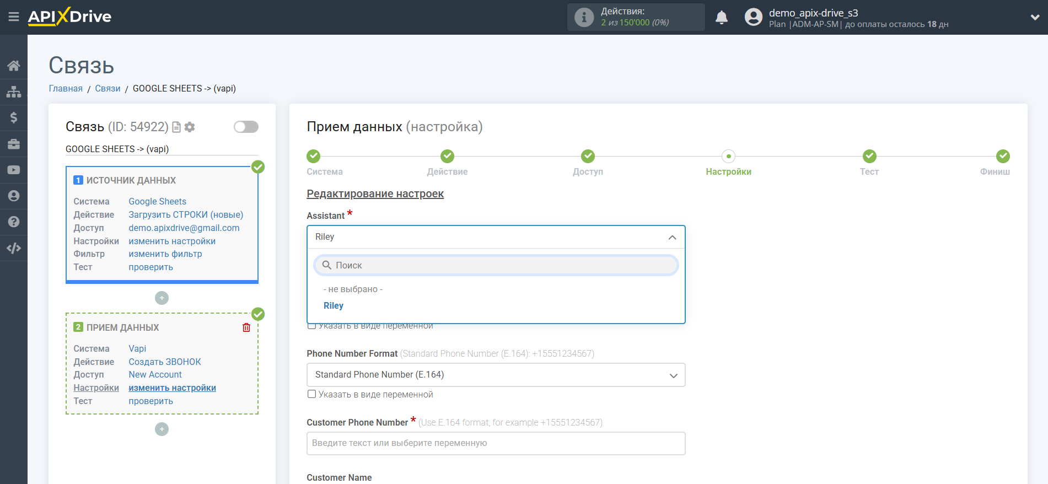The width and height of the screenshot is (1048, 484).
Task: Click the actions counter panel
Action: tap(636, 17)
